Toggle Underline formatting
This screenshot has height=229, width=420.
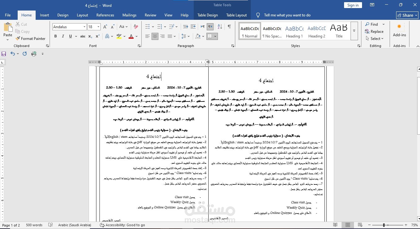(70, 36)
